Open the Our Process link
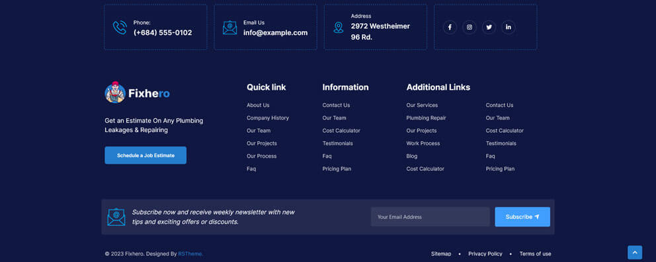Screen dimensions: 656x262 (261, 156)
